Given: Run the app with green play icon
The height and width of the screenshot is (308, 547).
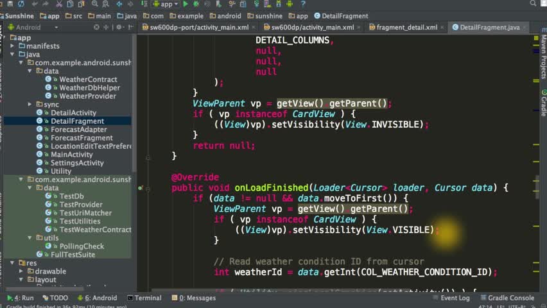Looking at the screenshot, I should pos(186,4).
